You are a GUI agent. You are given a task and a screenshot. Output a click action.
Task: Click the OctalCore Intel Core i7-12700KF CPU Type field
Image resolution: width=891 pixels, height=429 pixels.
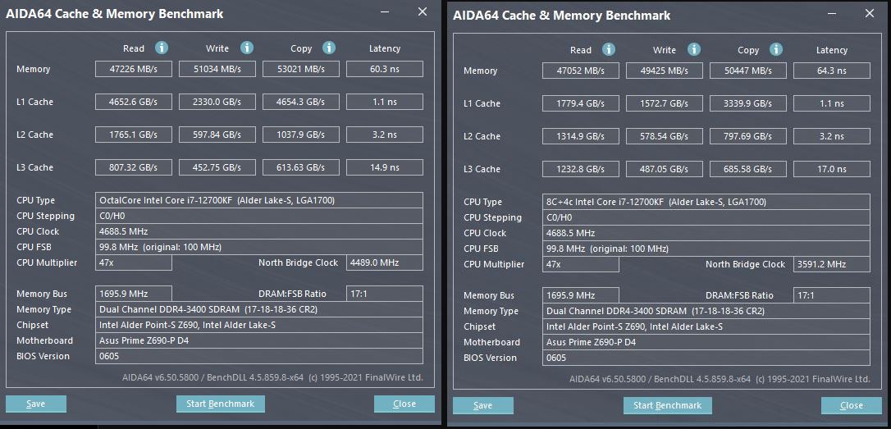pyautogui.click(x=259, y=200)
